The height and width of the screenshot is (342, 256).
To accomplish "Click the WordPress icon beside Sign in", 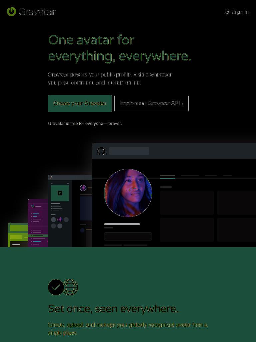I will point(227,12).
